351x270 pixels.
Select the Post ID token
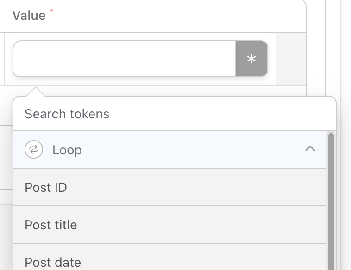coord(170,187)
